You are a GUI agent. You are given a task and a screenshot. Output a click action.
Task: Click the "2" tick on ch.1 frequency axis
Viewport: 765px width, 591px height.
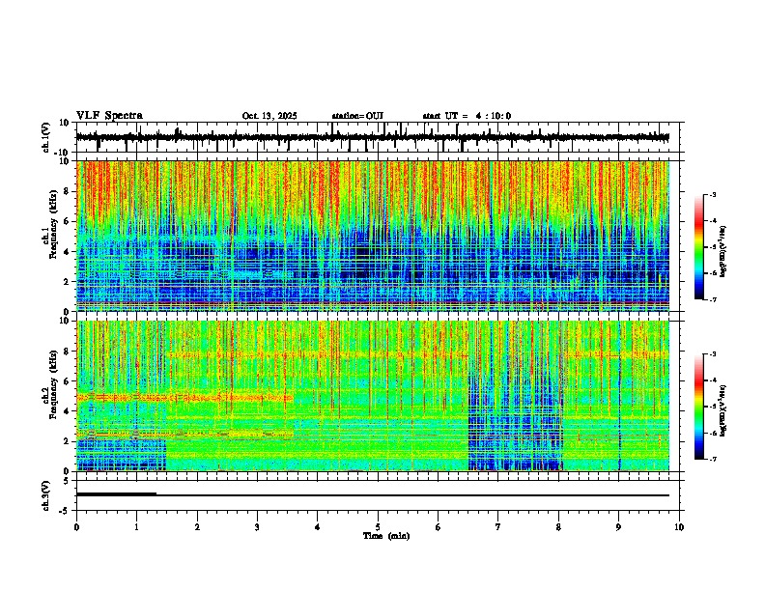click(x=68, y=282)
